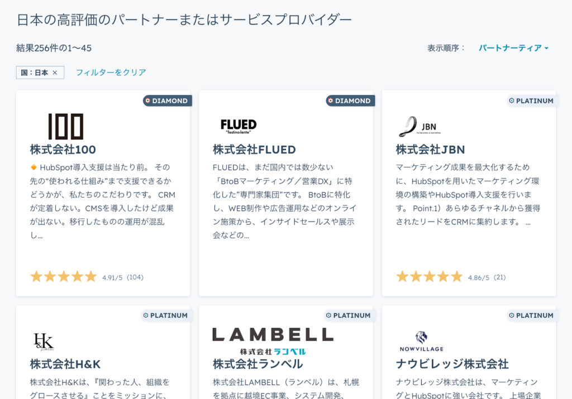Click the FLUED company logo
The image size is (572, 399).
pos(239,127)
